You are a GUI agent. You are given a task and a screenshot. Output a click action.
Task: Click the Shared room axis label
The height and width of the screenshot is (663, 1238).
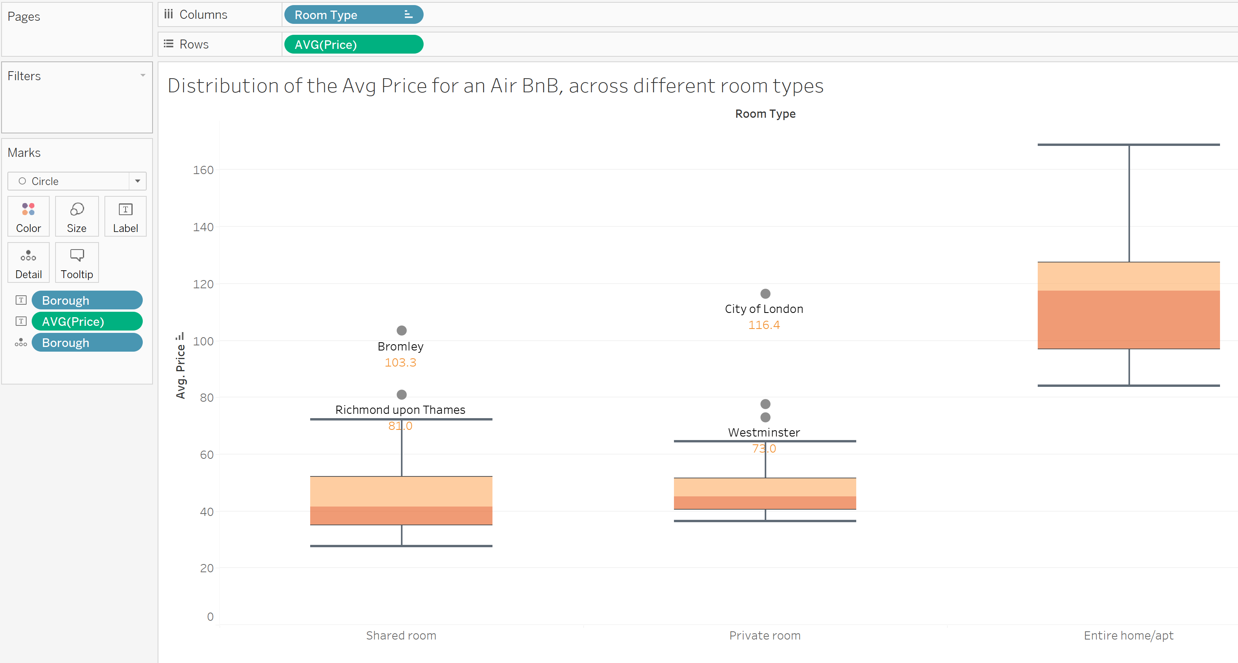401,635
